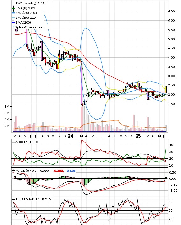This screenshot has width=181, height=225.
Task: Click the MACD(8,40,9) legend line icon
Action: click(13, 171)
